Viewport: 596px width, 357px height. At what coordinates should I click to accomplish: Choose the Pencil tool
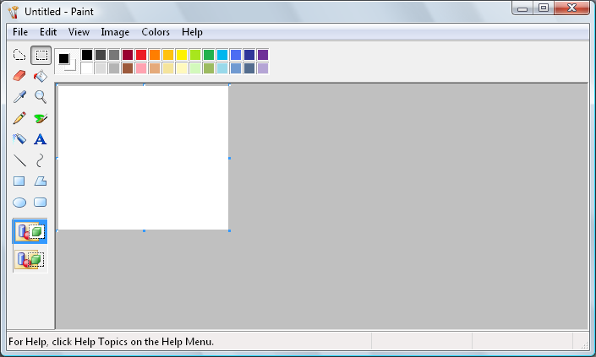click(19, 118)
